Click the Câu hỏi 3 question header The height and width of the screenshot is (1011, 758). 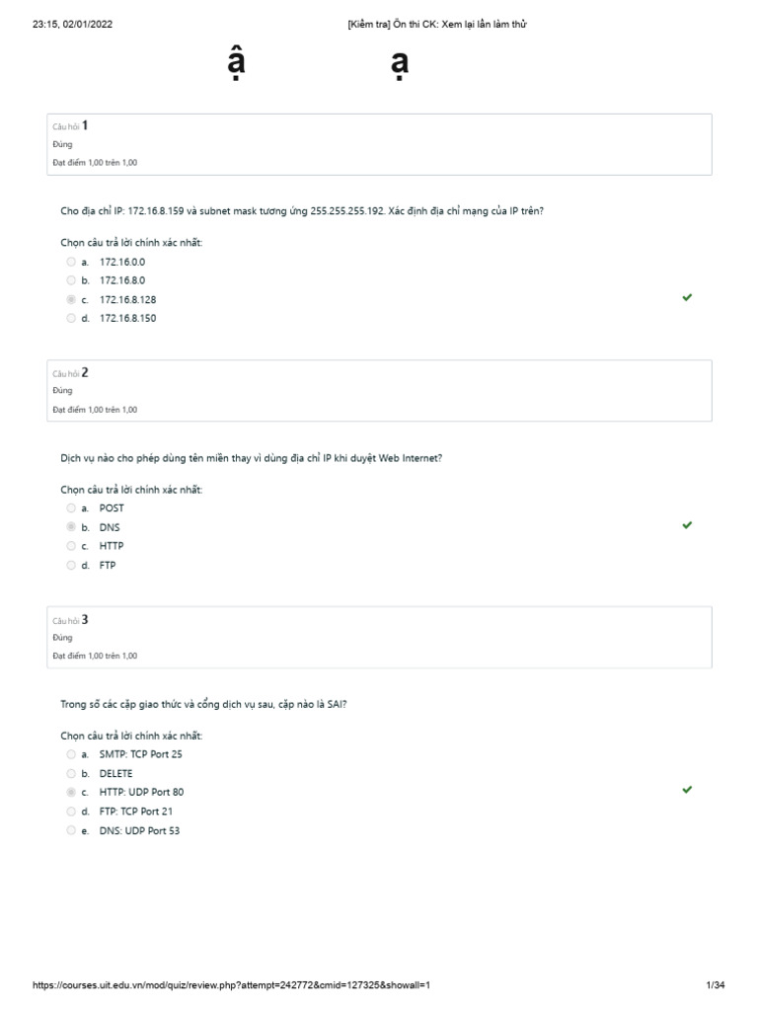71,620
